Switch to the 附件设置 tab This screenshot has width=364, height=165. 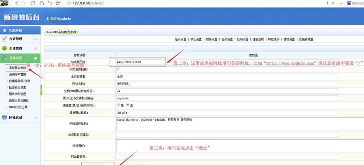pos(212,39)
